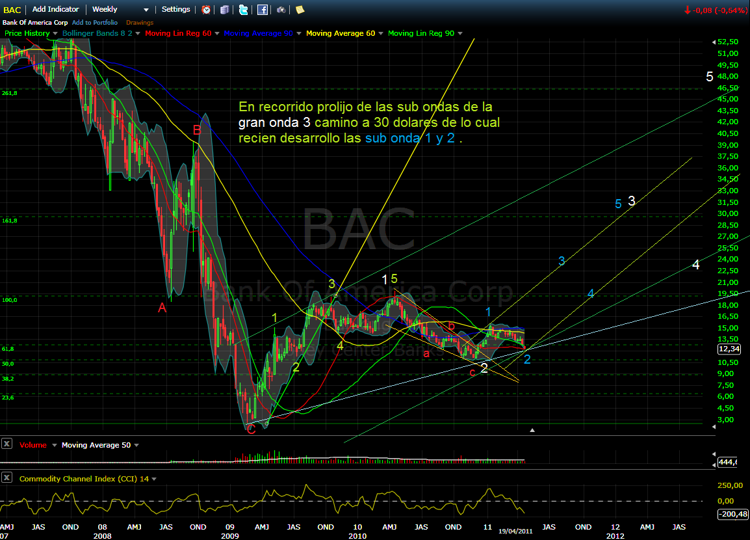The width and height of the screenshot is (750, 540).
Task: Click the camera snapshot icon
Action: pyautogui.click(x=281, y=10)
